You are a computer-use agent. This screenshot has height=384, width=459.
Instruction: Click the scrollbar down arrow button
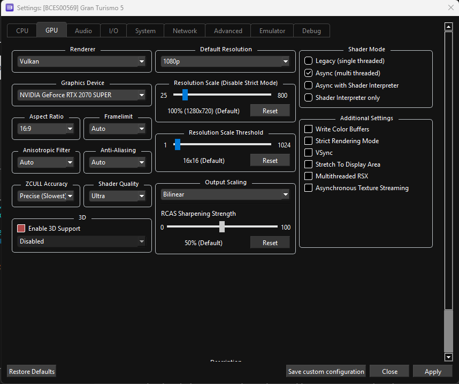coord(449,357)
